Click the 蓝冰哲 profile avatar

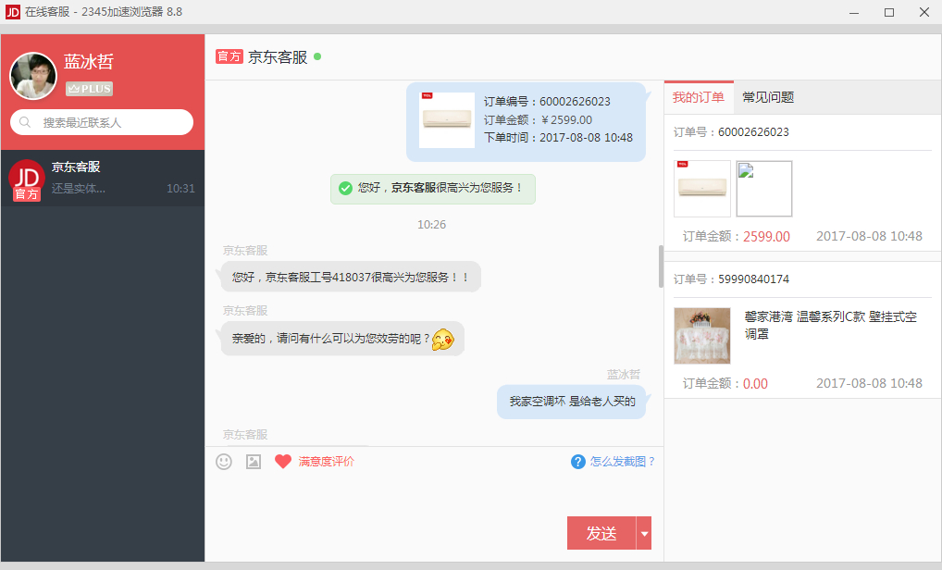pyautogui.click(x=33, y=76)
